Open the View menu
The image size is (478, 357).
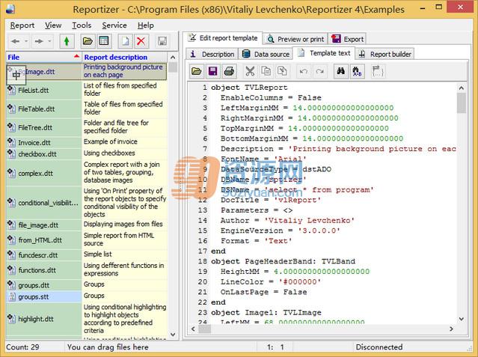point(53,25)
